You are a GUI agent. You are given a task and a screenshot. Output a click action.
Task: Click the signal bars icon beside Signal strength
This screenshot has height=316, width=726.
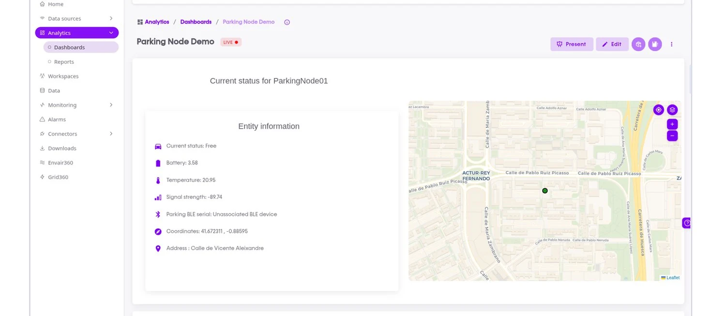tap(158, 197)
